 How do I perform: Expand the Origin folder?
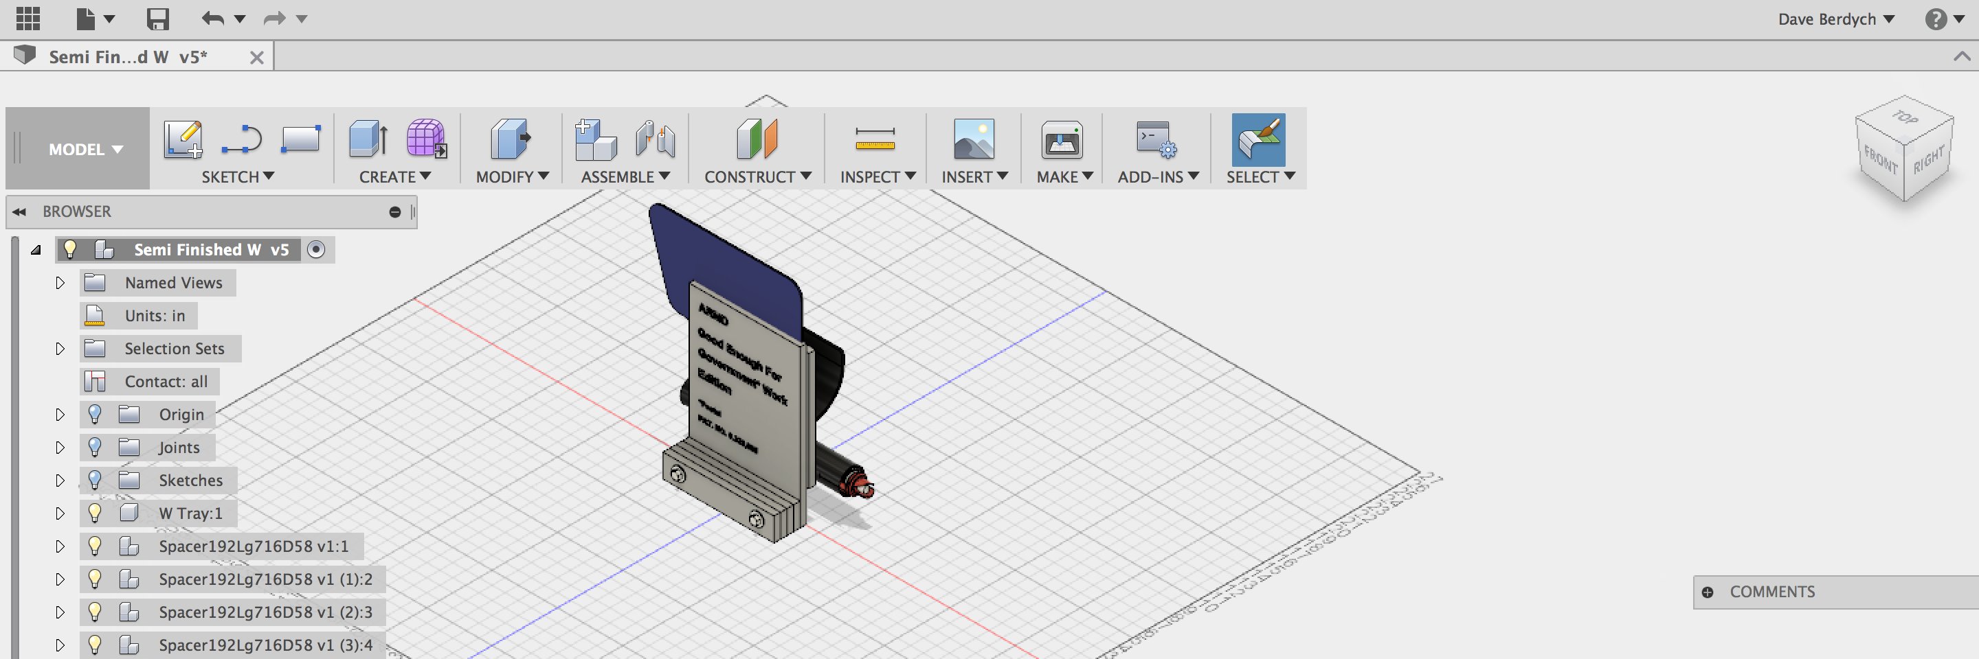tap(60, 414)
